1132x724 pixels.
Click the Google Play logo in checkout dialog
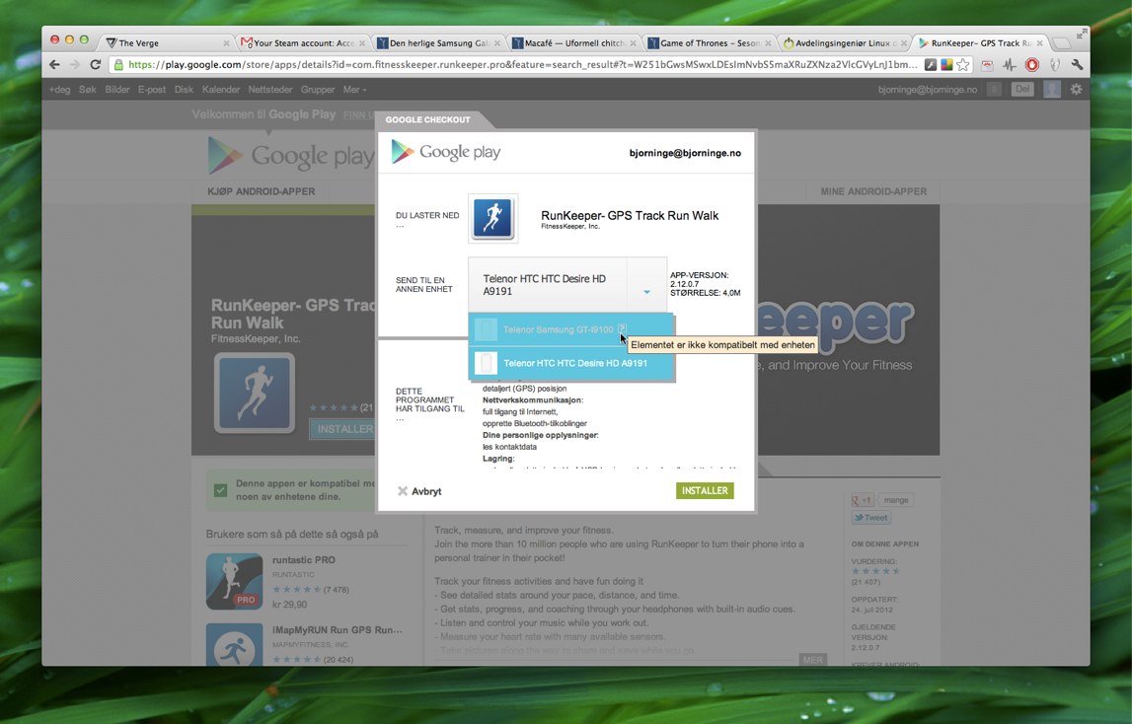pyautogui.click(x=445, y=152)
